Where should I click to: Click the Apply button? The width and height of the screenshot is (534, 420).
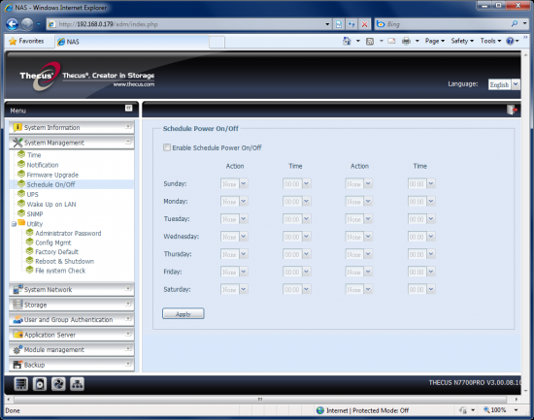184,314
